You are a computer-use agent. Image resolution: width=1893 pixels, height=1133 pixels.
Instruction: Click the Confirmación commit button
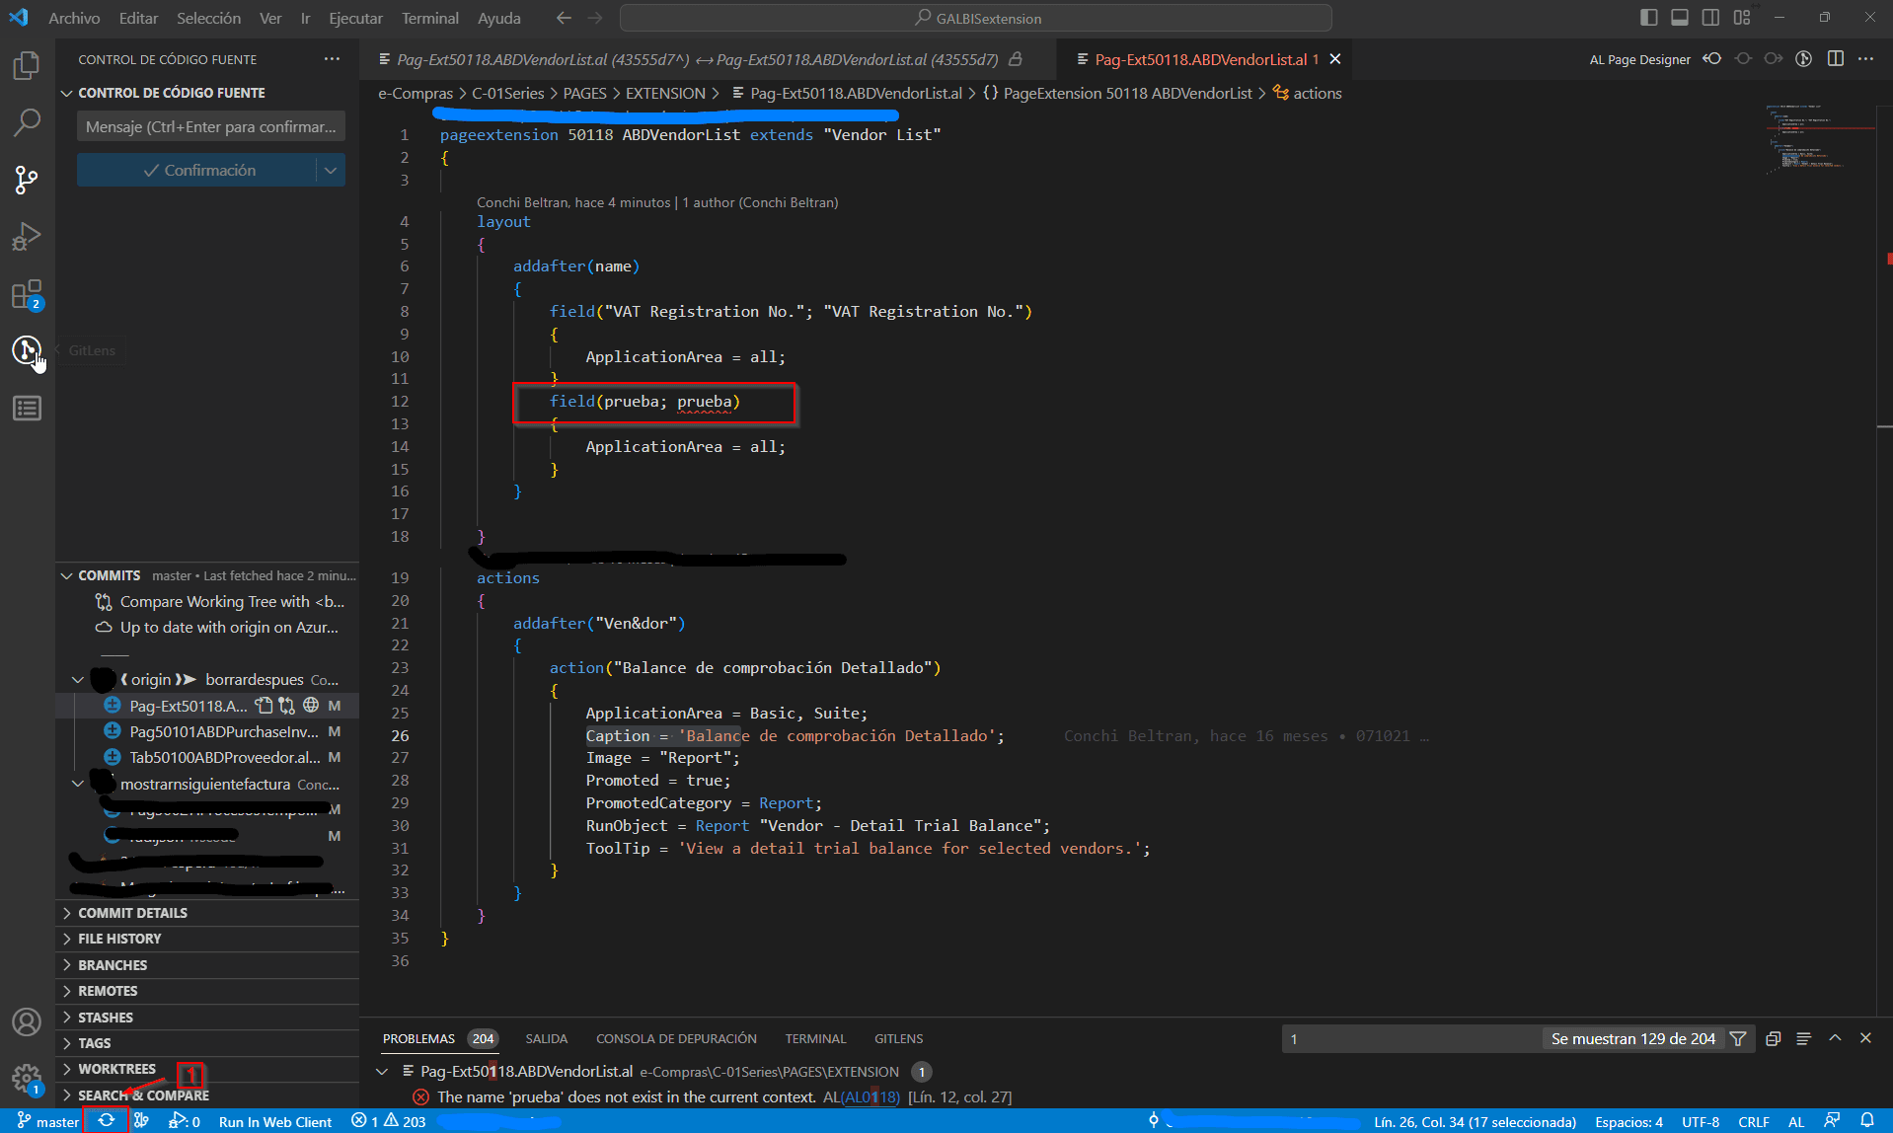tap(197, 170)
